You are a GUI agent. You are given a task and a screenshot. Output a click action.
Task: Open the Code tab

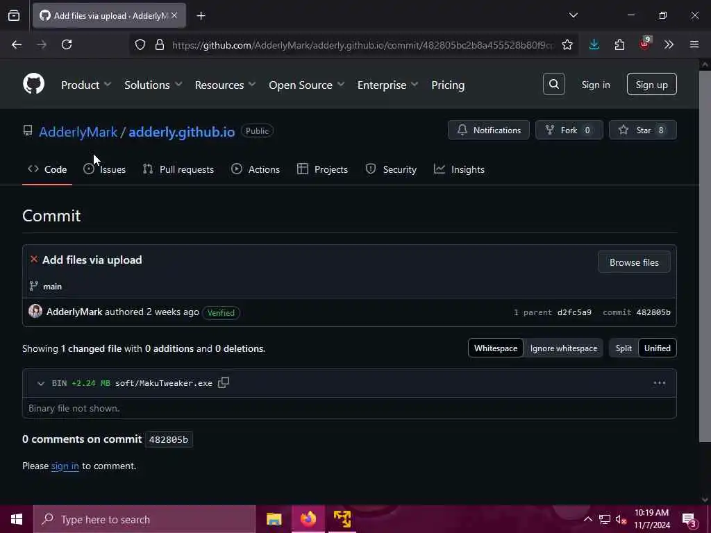(x=47, y=169)
